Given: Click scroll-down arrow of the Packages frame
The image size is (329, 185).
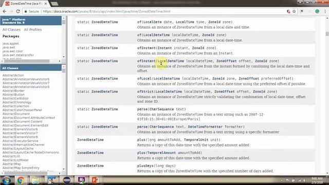Looking at the screenshot, I should click(x=64, y=57).
